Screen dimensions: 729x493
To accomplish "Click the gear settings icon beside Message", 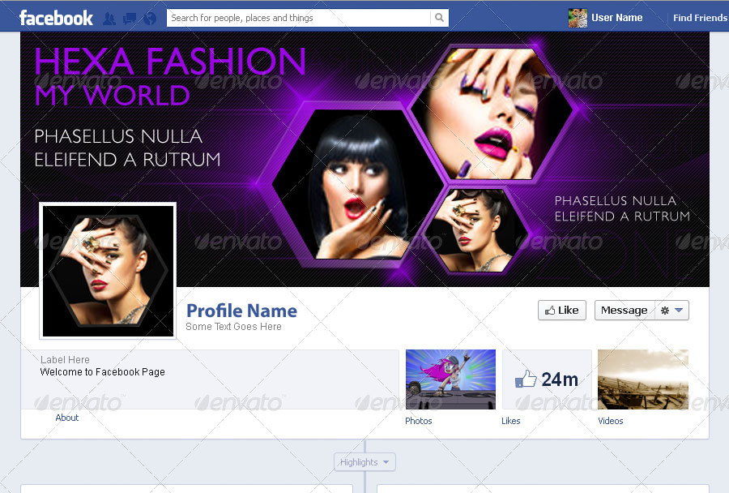I will 665,311.
